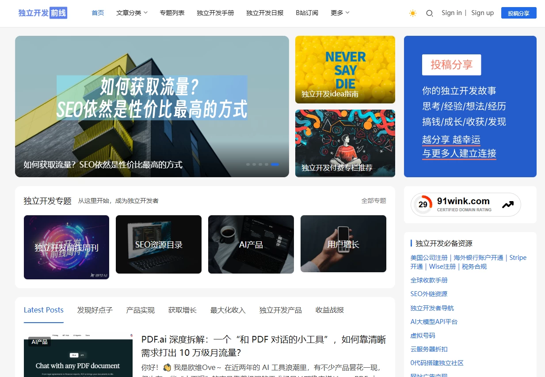Switch the carousel to the first slide dot
545x377 pixels.
coord(248,164)
